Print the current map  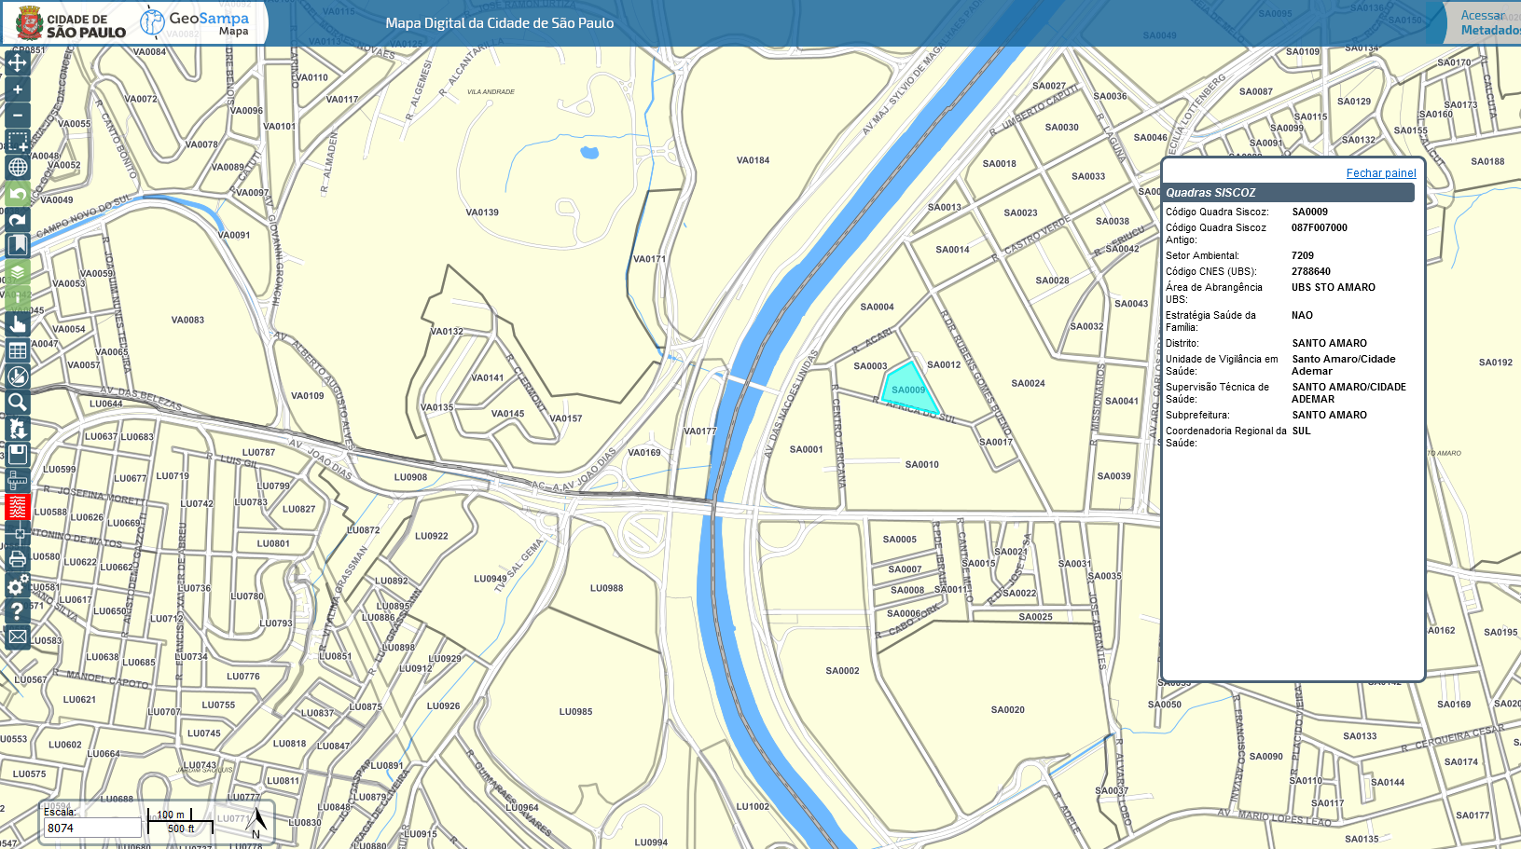click(x=18, y=559)
